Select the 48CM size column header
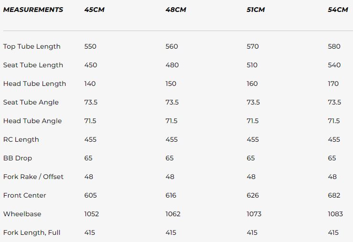This screenshot has height=242, width=353. coord(176,10)
